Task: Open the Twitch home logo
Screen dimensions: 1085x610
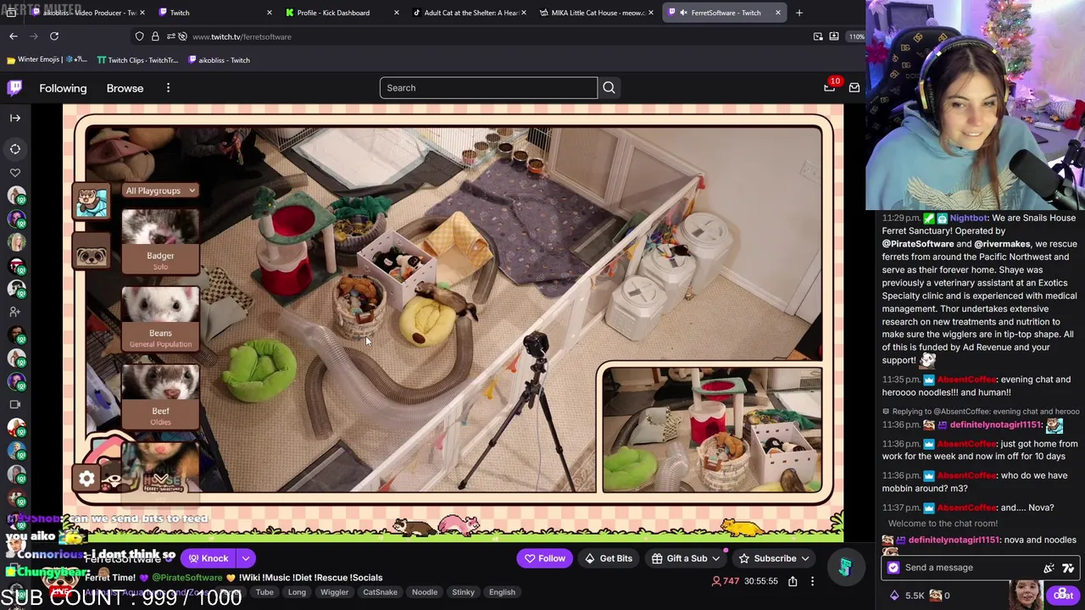Action: pos(15,87)
